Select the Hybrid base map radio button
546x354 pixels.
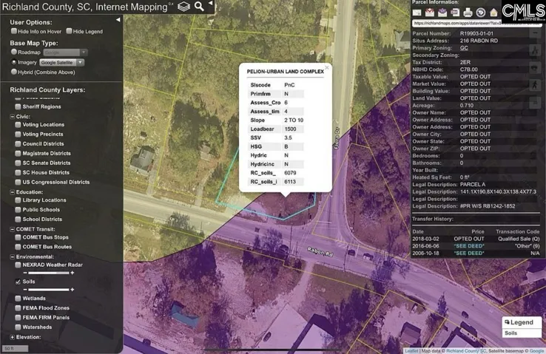pos(14,72)
